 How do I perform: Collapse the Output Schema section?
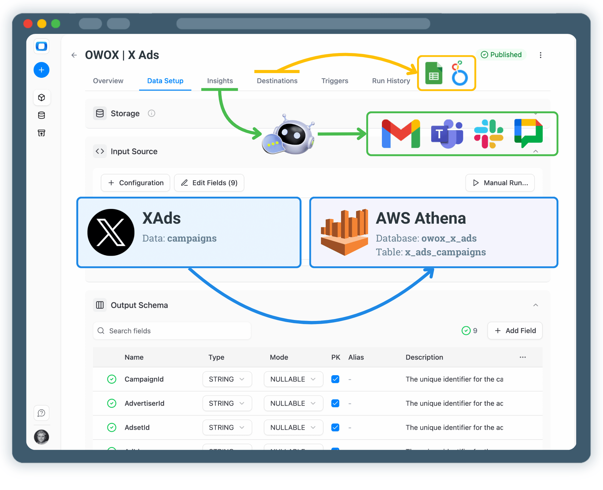tap(535, 305)
